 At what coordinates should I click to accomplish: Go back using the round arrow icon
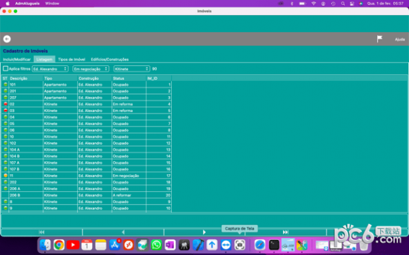[x=7, y=39]
